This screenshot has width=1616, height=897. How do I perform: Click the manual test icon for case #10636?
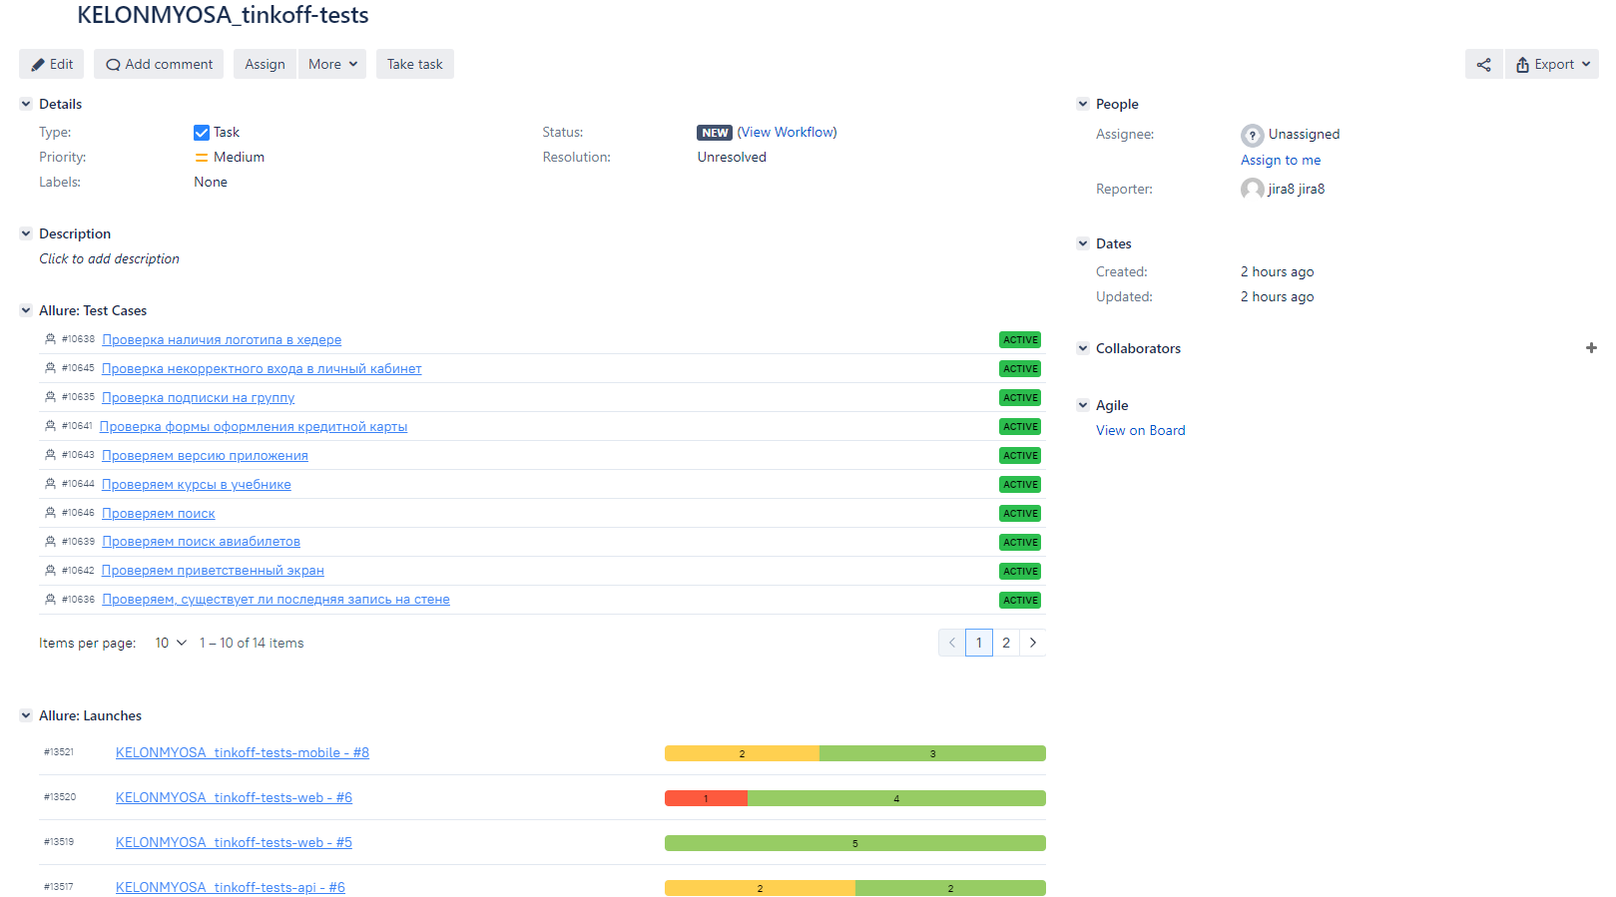[50, 600]
